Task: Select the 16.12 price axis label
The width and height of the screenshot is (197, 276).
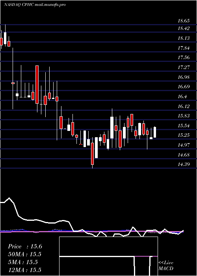Action: click(x=184, y=106)
